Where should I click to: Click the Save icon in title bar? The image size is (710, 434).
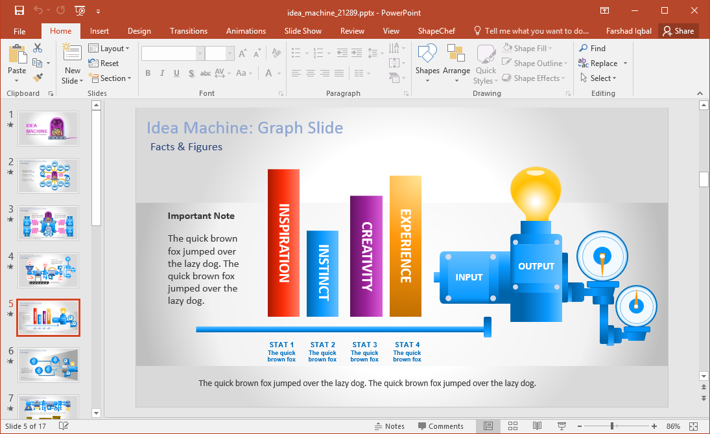[19, 11]
